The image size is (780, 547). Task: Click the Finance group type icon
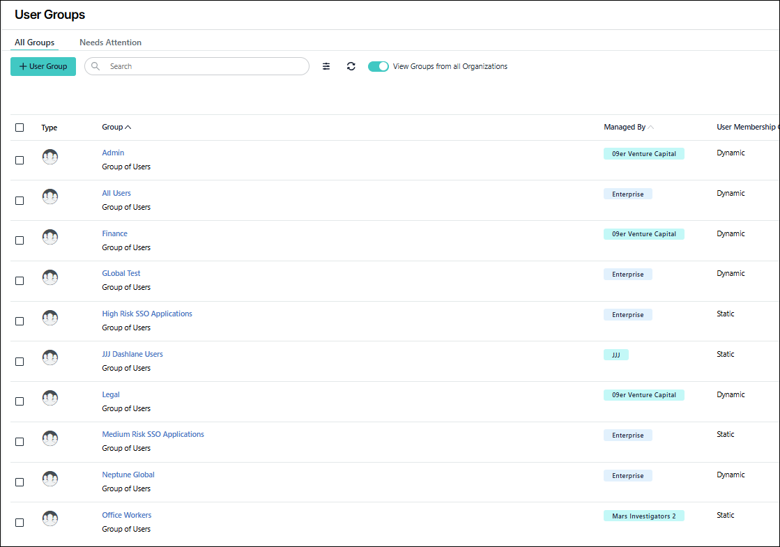click(49, 237)
